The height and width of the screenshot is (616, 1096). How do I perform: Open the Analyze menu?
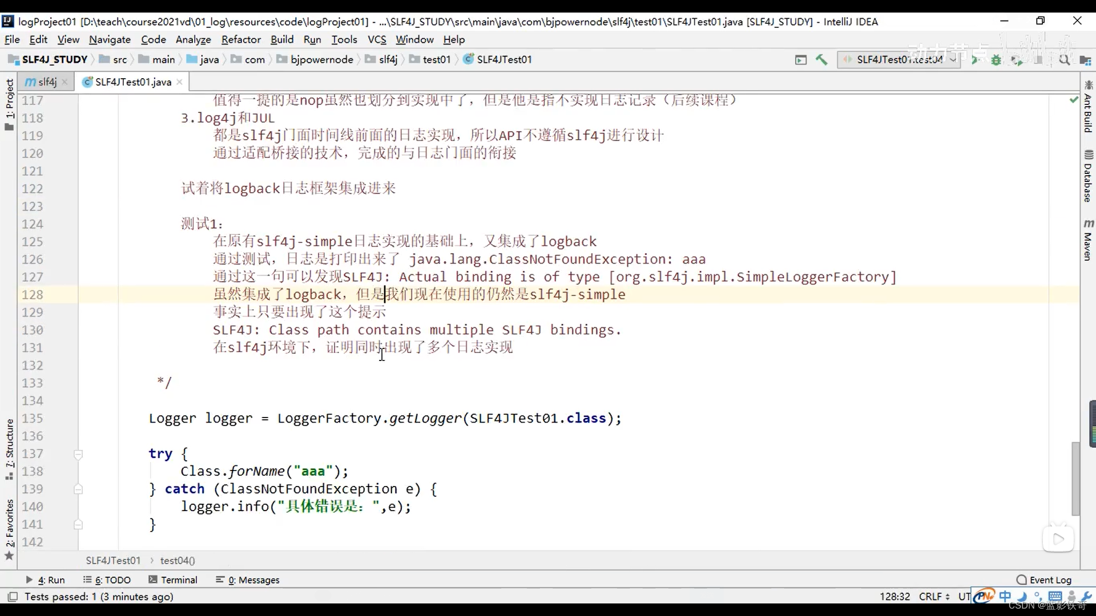point(193,39)
